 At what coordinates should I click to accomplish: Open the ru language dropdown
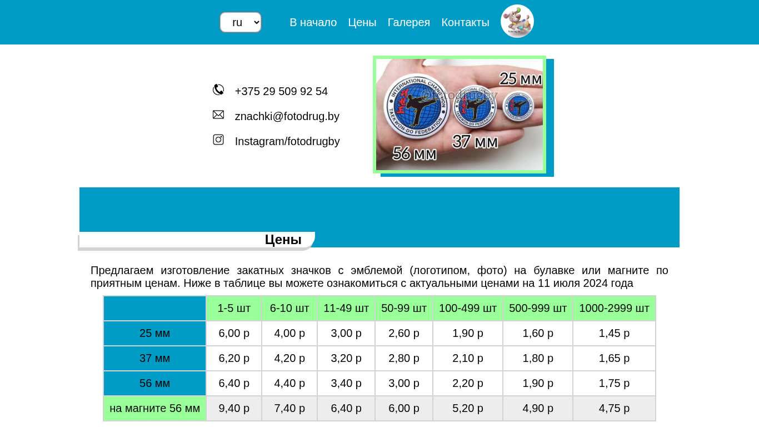coord(241,22)
